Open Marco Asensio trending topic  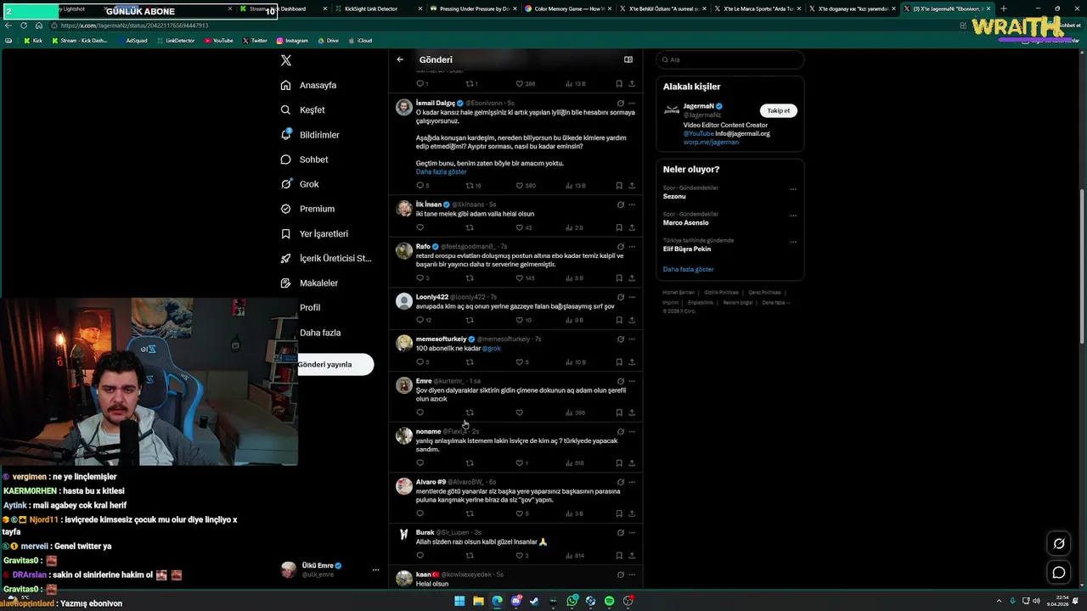[x=685, y=222]
